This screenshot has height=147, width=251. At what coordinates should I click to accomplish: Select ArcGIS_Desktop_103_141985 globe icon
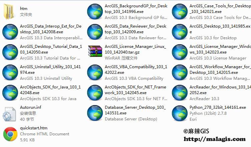180,32
